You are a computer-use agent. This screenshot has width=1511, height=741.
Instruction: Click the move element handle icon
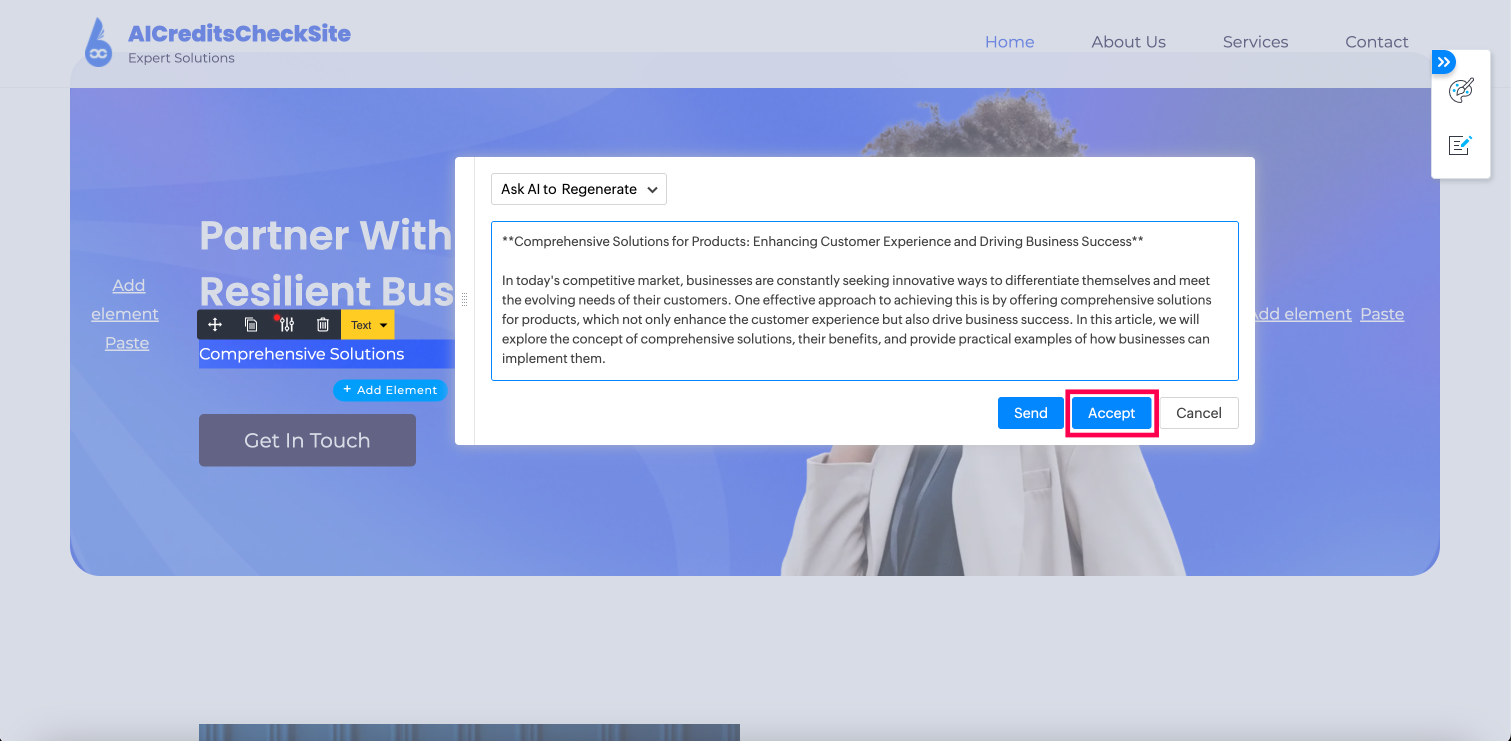tap(214, 324)
